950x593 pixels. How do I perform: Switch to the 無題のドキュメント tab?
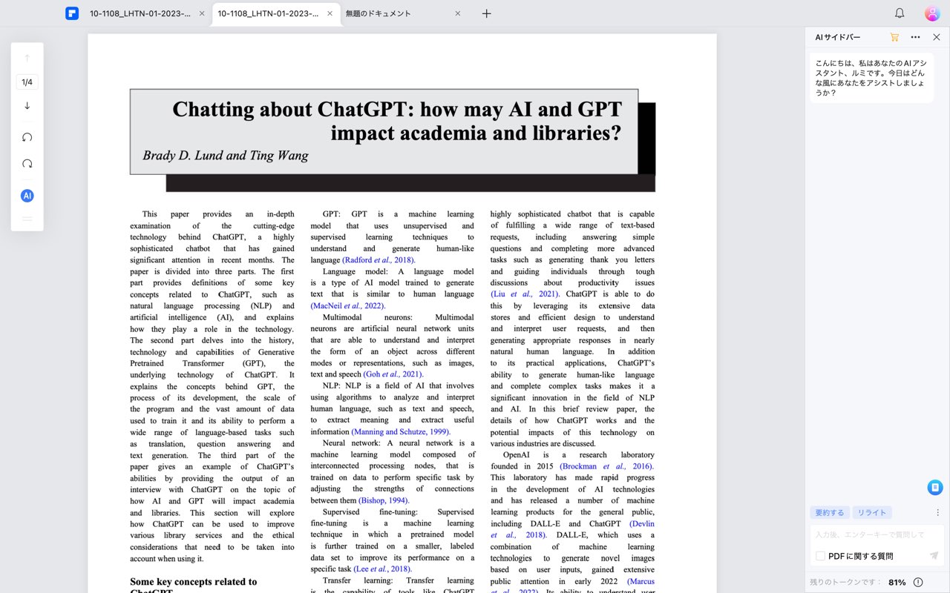pos(379,13)
